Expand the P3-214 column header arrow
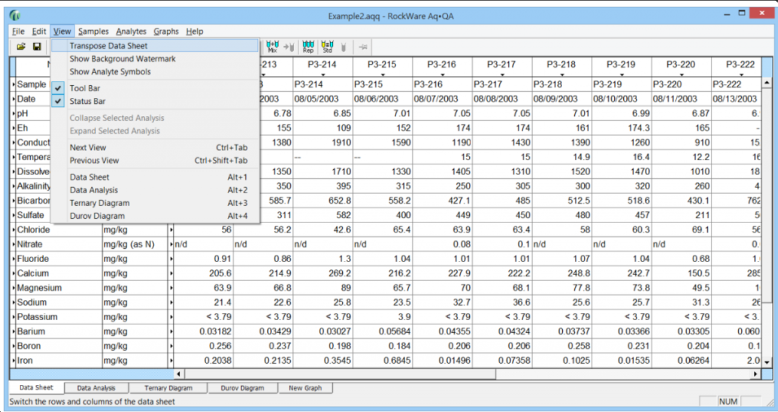Screen dimensions: 778x412 click(x=322, y=75)
